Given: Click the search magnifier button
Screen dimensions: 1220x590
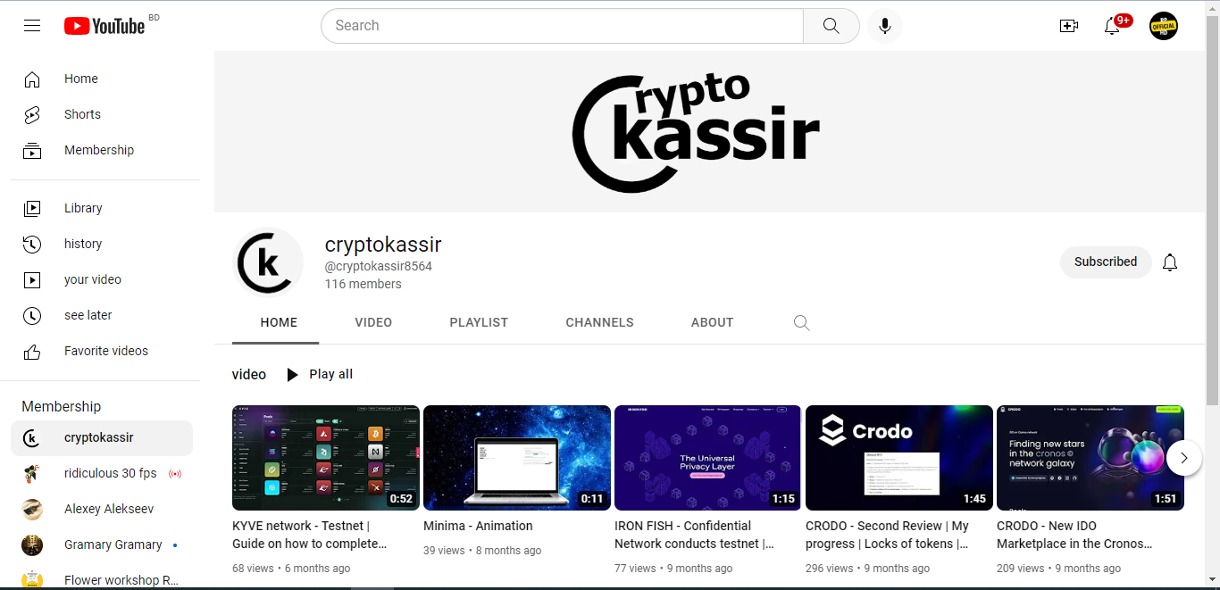Looking at the screenshot, I should [831, 26].
